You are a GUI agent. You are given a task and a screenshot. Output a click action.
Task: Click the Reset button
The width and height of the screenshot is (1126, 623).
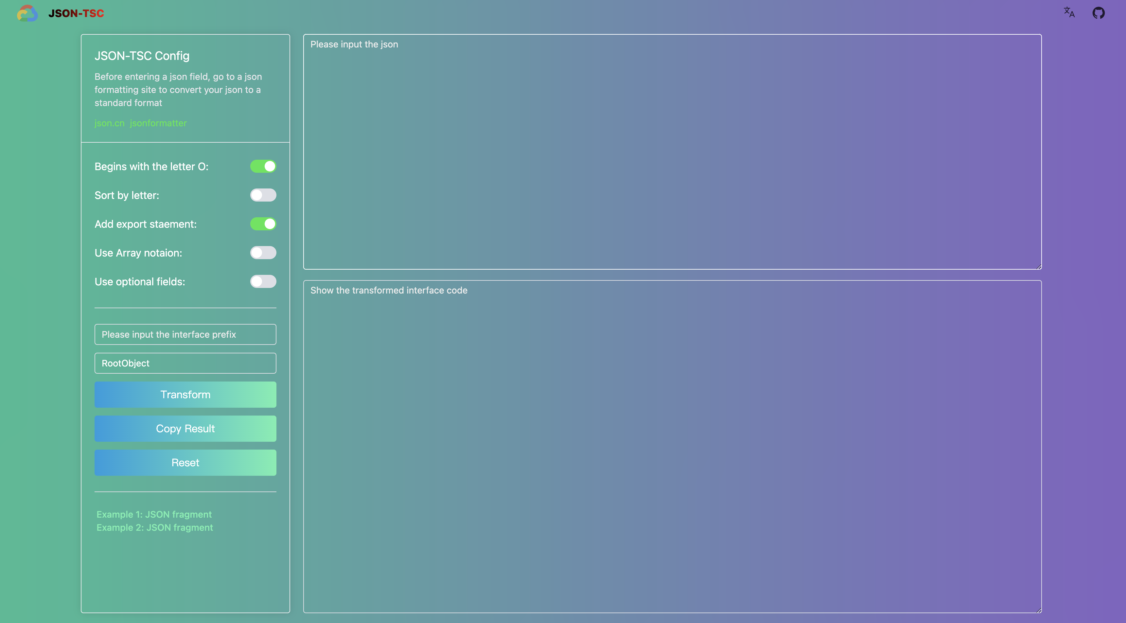(185, 463)
